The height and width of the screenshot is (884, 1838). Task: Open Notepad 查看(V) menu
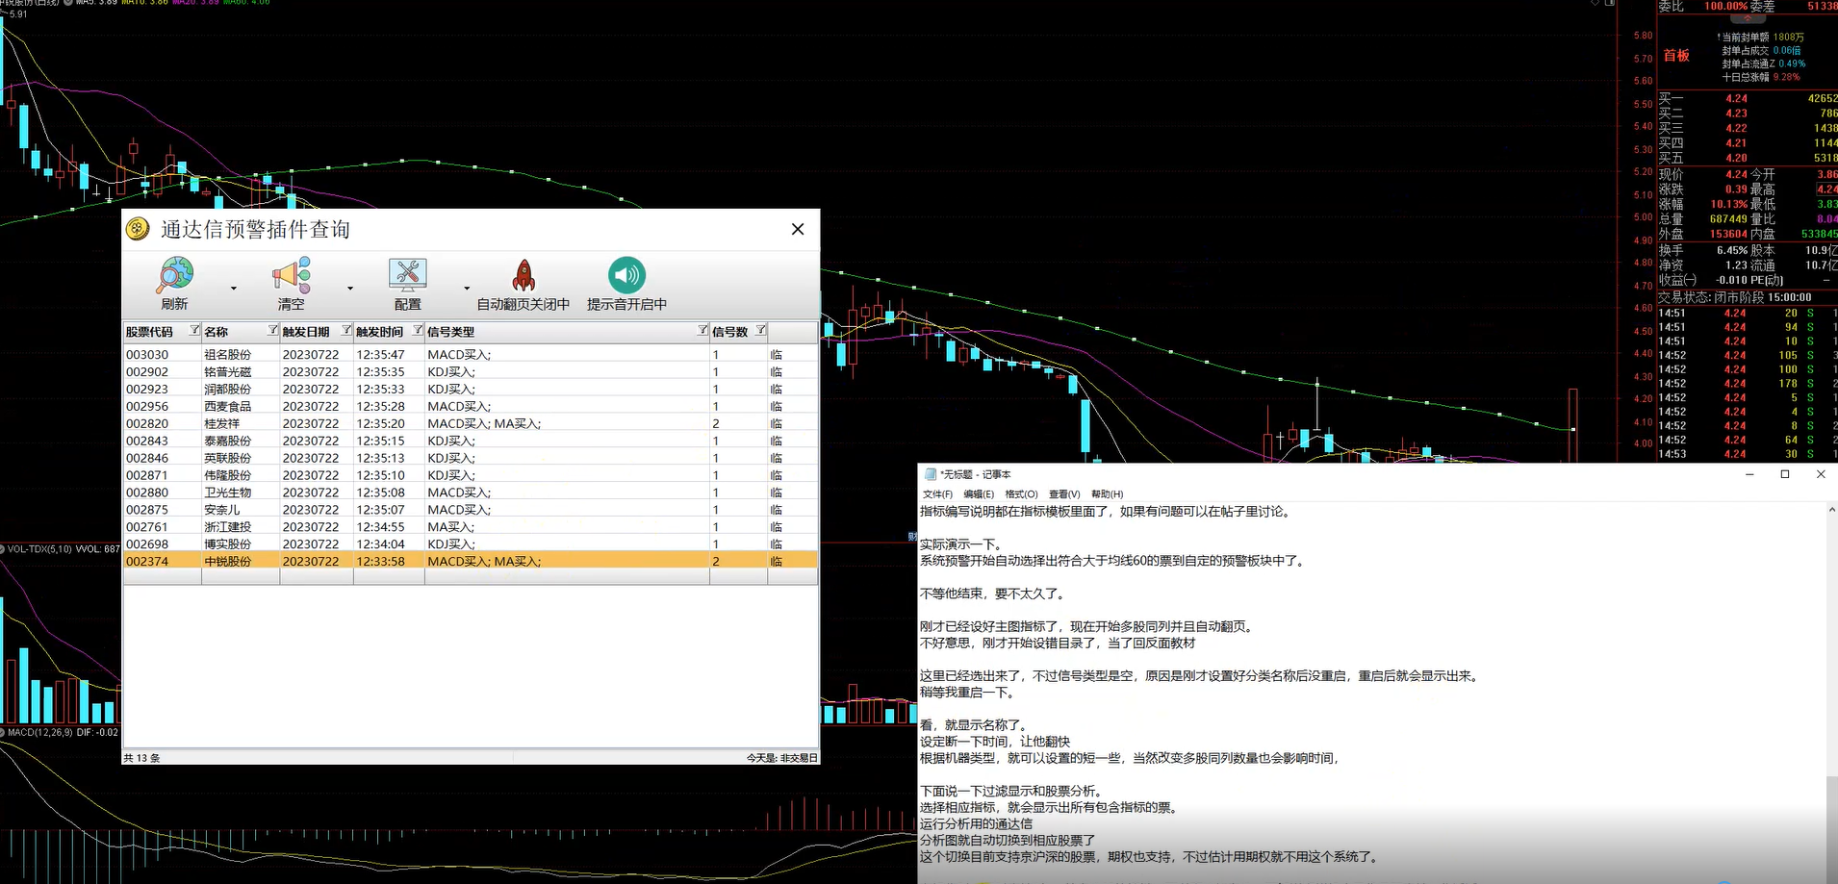pos(1064,494)
